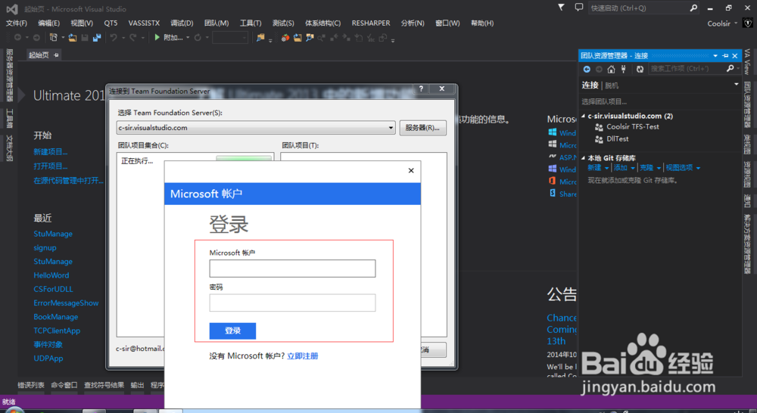Open the Team Foundation Server selection dropdown
Image resolution: width=757 pixels, height=413 pixels.
391,128
